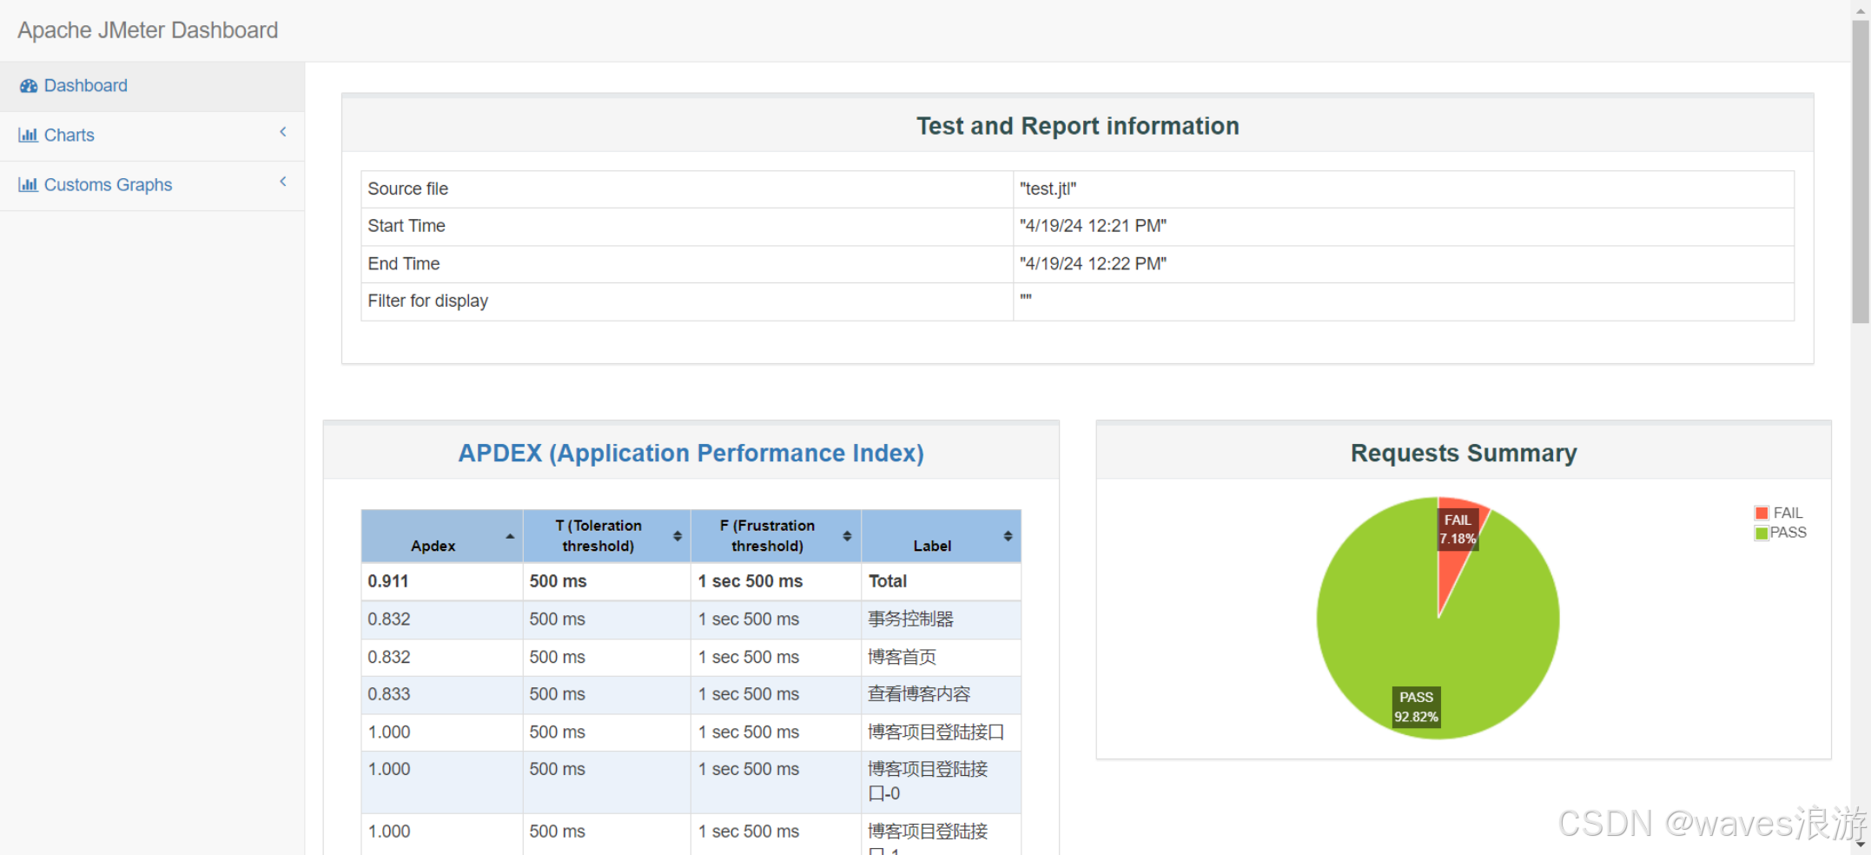
Task: Expand the Charts chevron arrow
Action: coord(283,132)
